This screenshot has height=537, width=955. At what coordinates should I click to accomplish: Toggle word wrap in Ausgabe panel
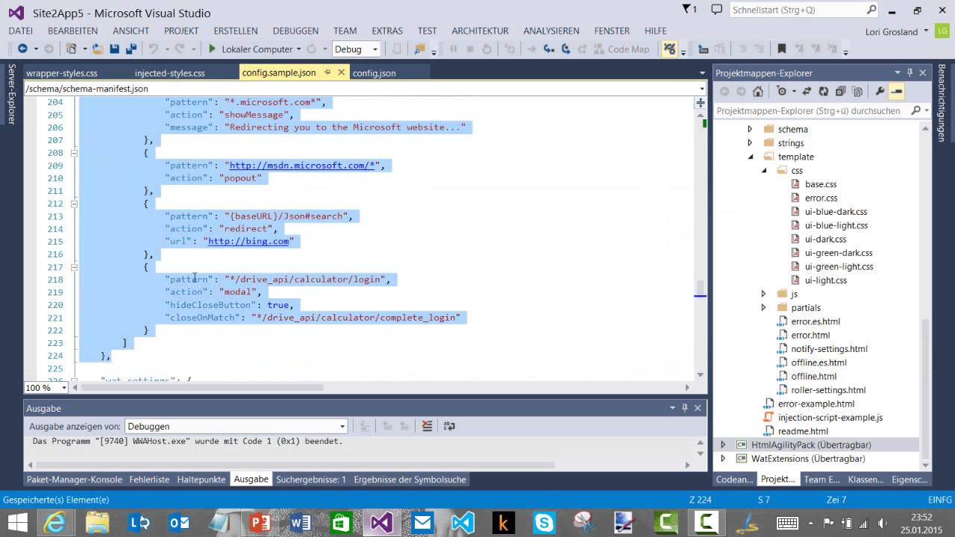(x=449, y=426)
